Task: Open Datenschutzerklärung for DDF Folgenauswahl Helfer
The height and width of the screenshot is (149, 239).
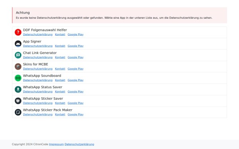Action: pyautogui.click(x=38, y=35)
